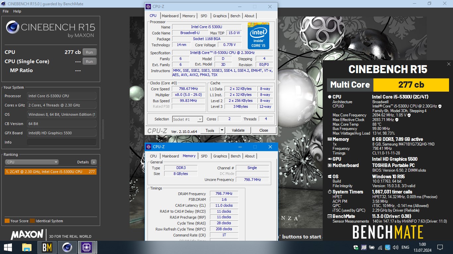Viewport: 453px width, 254px height.
Task: Click the network tray icon
Action: tap(364, 247)
